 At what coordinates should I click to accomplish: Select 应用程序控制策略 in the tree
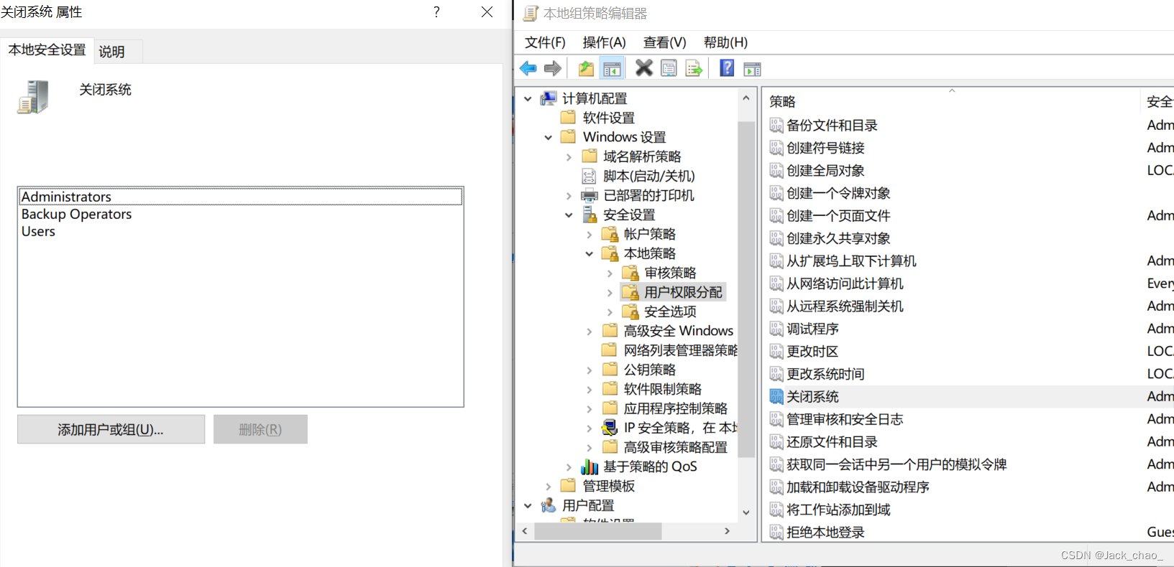(x=675, y=408)
